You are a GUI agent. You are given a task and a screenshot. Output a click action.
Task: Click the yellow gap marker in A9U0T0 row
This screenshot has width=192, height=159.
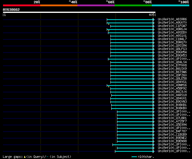coord(109,24)
